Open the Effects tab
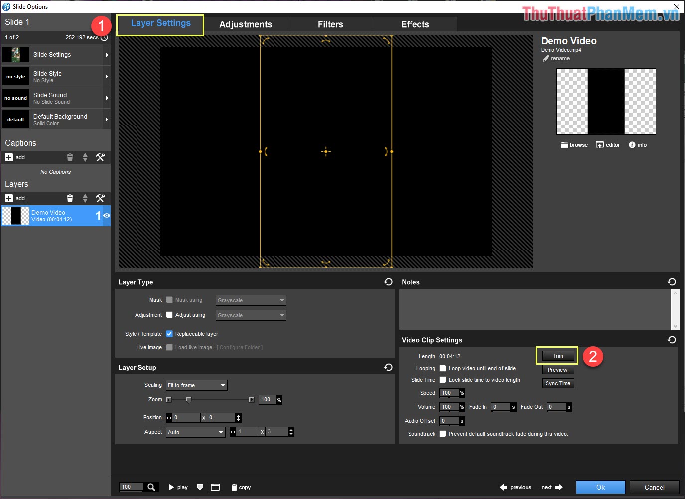Viewport: 685px width, 499px height. click(x=415, y=24)
